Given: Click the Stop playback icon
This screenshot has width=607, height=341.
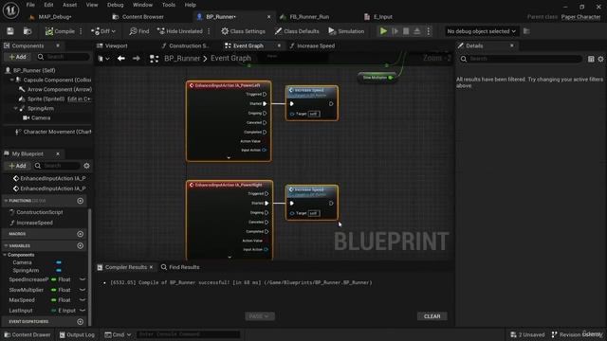Looking at the screenshot, I should click(406, 31).
